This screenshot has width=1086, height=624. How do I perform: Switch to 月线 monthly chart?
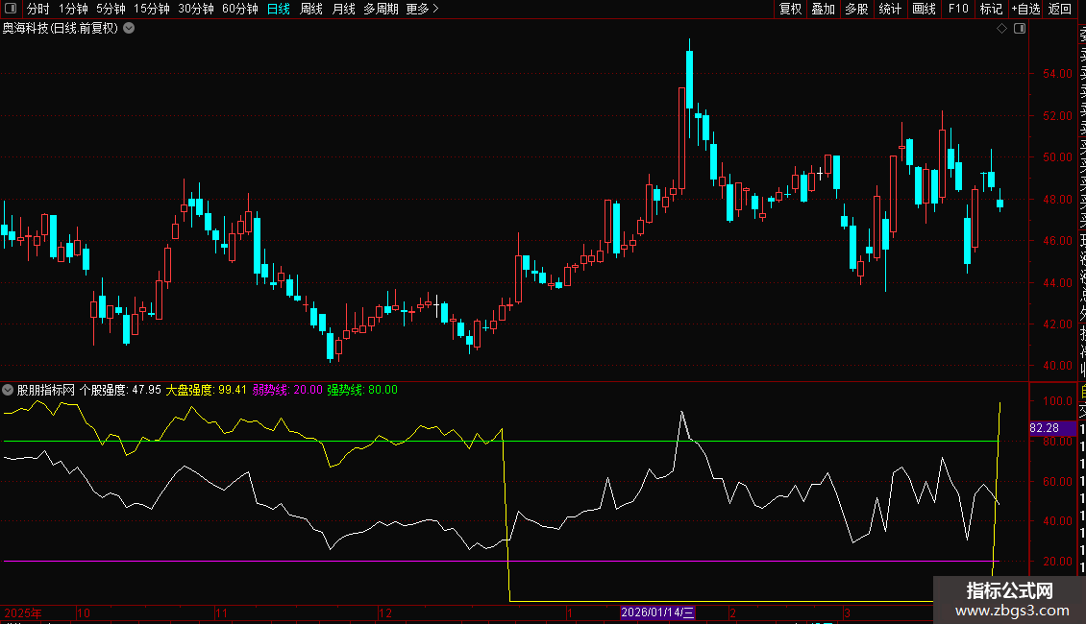coord(343,9)
